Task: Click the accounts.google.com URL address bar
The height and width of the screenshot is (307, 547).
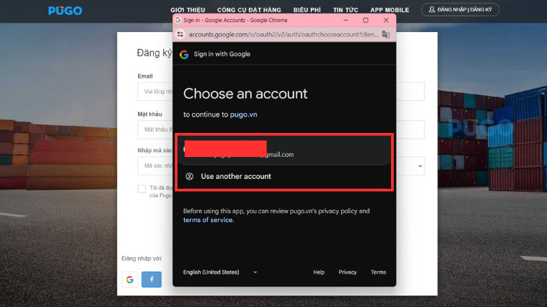Action: coord(283,34)
